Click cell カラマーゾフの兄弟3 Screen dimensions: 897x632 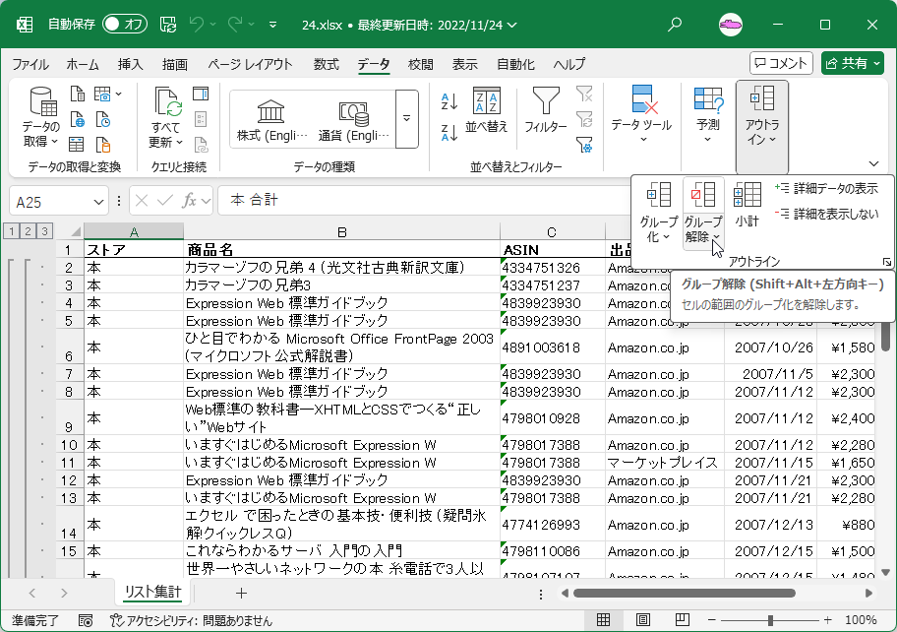(341, 285)
